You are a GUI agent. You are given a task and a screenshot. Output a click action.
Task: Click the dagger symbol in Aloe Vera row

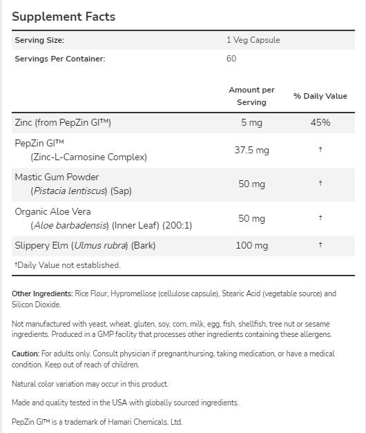click(320, 218)
